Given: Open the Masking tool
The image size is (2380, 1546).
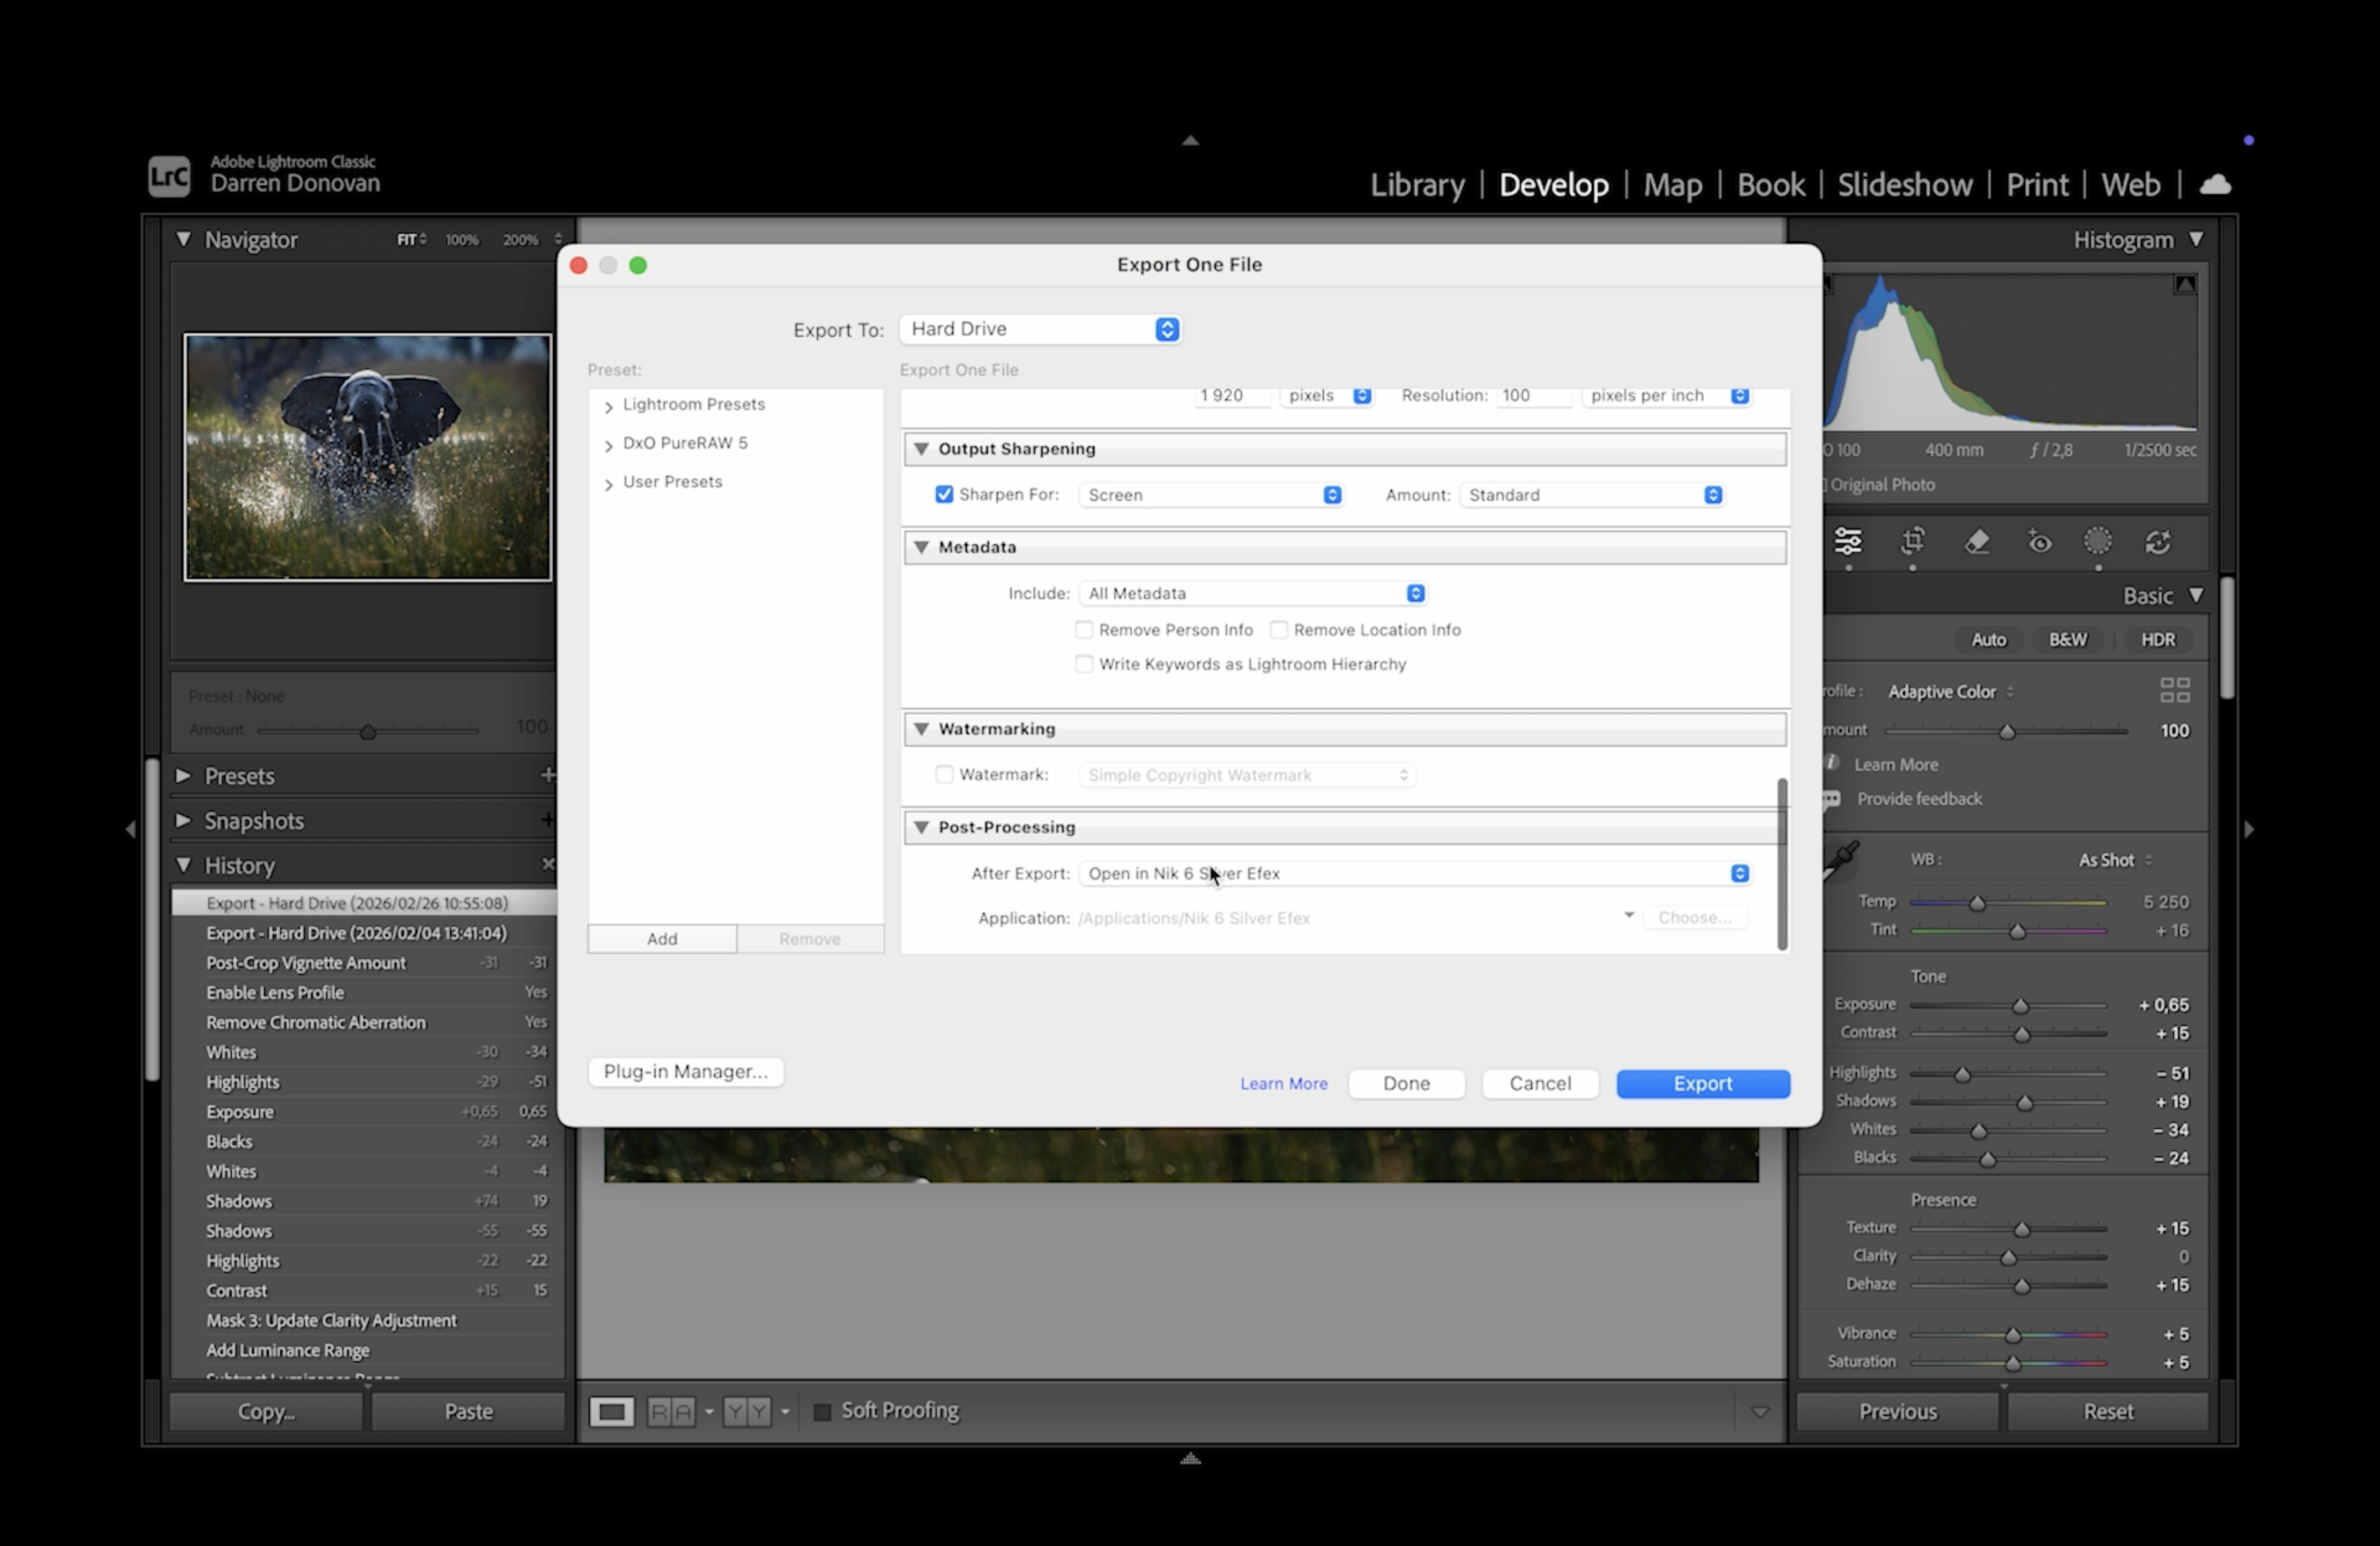Looking at the screenshot, I should pyautogui.click(x=2097, y=541).
